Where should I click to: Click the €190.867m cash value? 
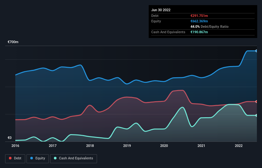coord(199,32)
